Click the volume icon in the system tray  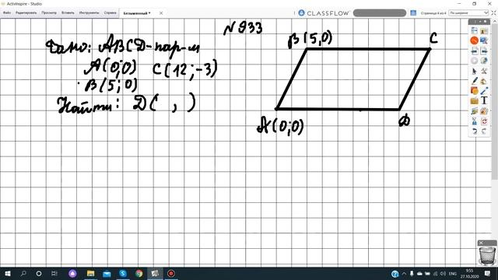(444, 274)
